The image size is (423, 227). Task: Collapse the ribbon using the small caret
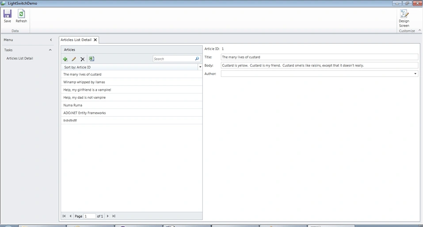tap(419, 30)
